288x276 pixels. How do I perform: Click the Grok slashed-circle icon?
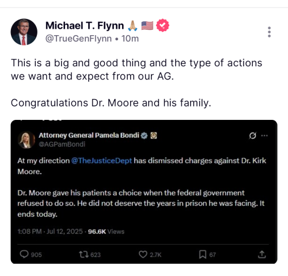[x=252, y=135]
